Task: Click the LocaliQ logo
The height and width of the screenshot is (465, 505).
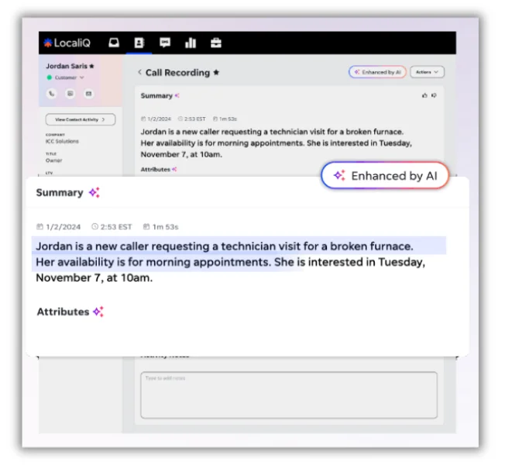Action: point(67,43)
